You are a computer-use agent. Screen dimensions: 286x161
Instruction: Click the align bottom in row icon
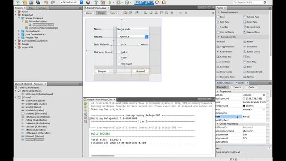click(x=167, y=13)
